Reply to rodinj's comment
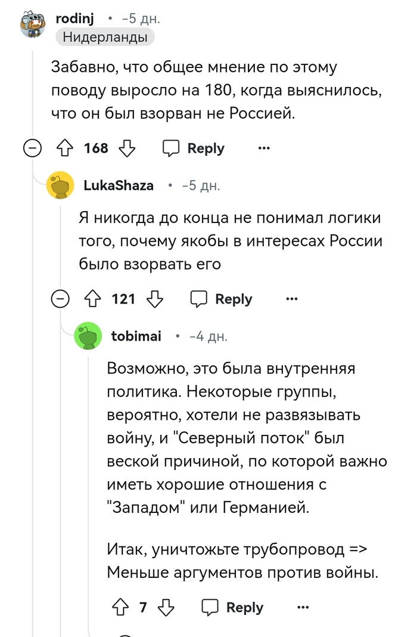Image resolution: width=417 pixels, height=637 pixels. (194, 149)
